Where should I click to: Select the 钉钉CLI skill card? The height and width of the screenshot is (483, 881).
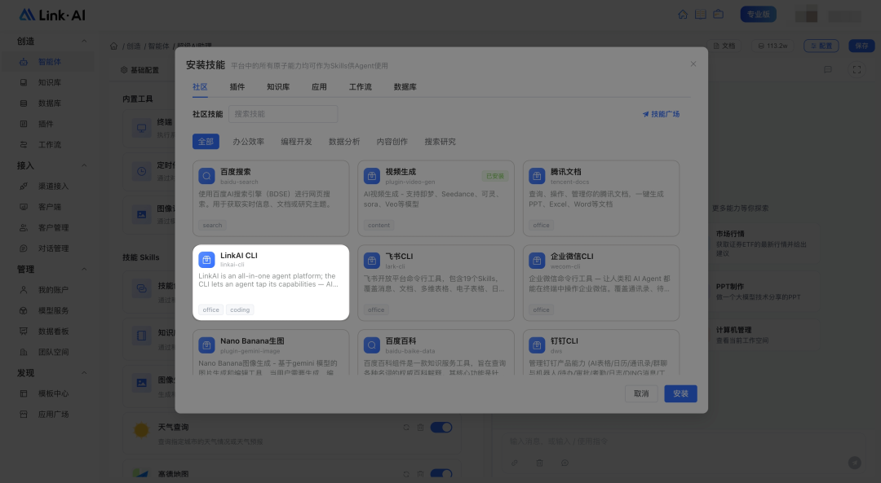601,353
